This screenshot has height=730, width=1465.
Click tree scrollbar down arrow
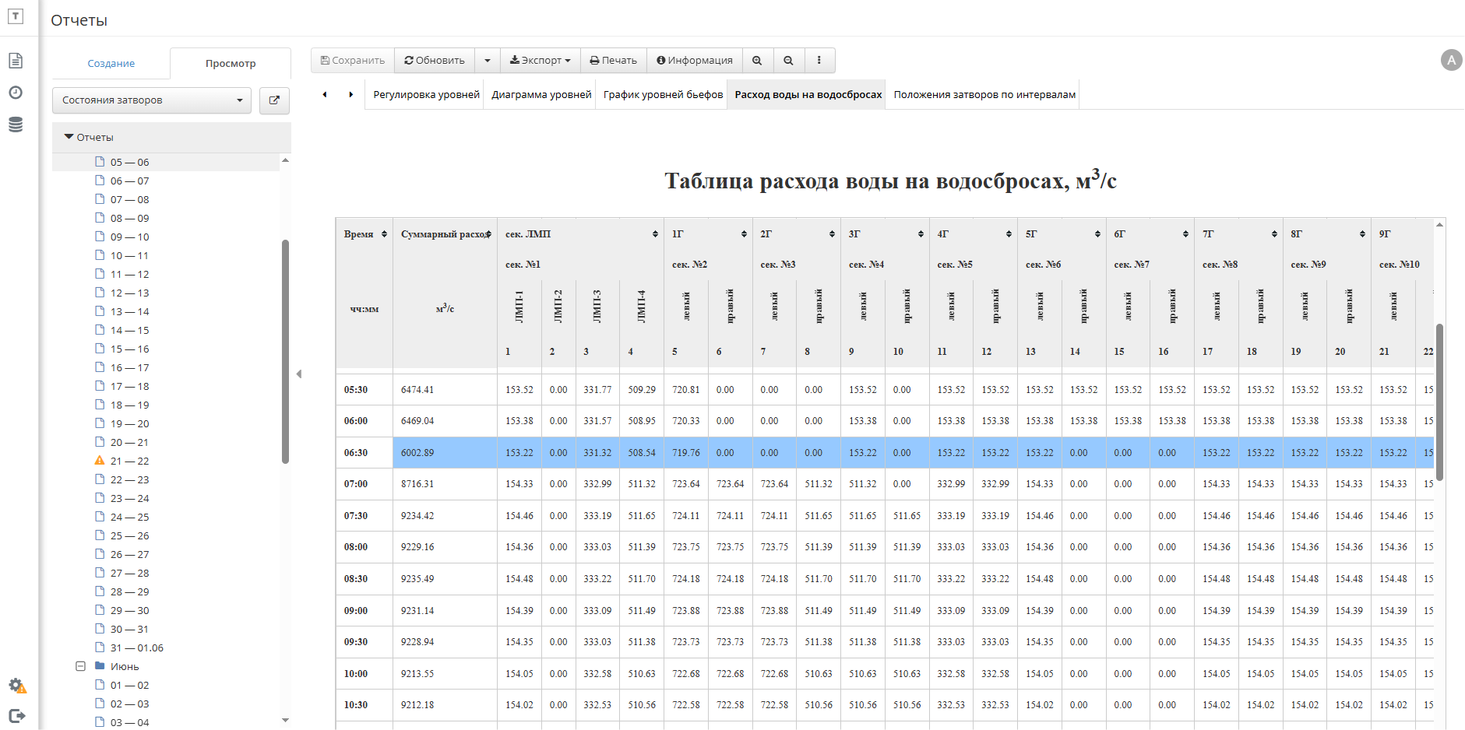[x=285, y=721]
